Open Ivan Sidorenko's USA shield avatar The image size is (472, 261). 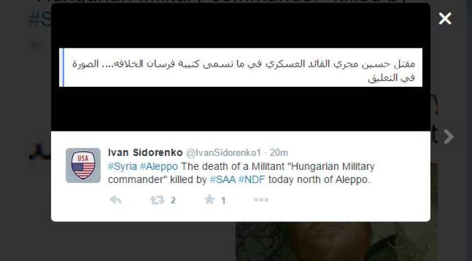83,165
